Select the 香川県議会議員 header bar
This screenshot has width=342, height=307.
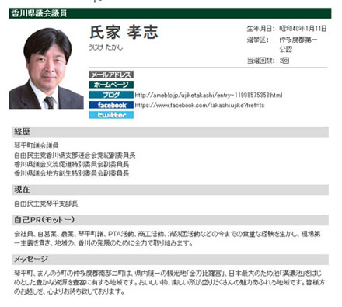point(170,13)
